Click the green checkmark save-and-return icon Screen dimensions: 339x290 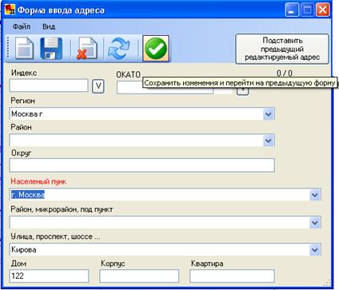point(156,49)
